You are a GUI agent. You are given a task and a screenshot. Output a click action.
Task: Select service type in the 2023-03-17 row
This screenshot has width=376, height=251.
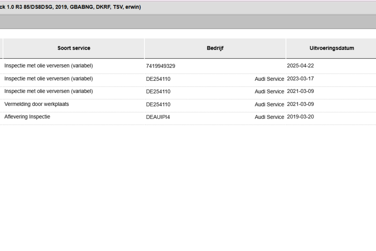click(48, 79)
